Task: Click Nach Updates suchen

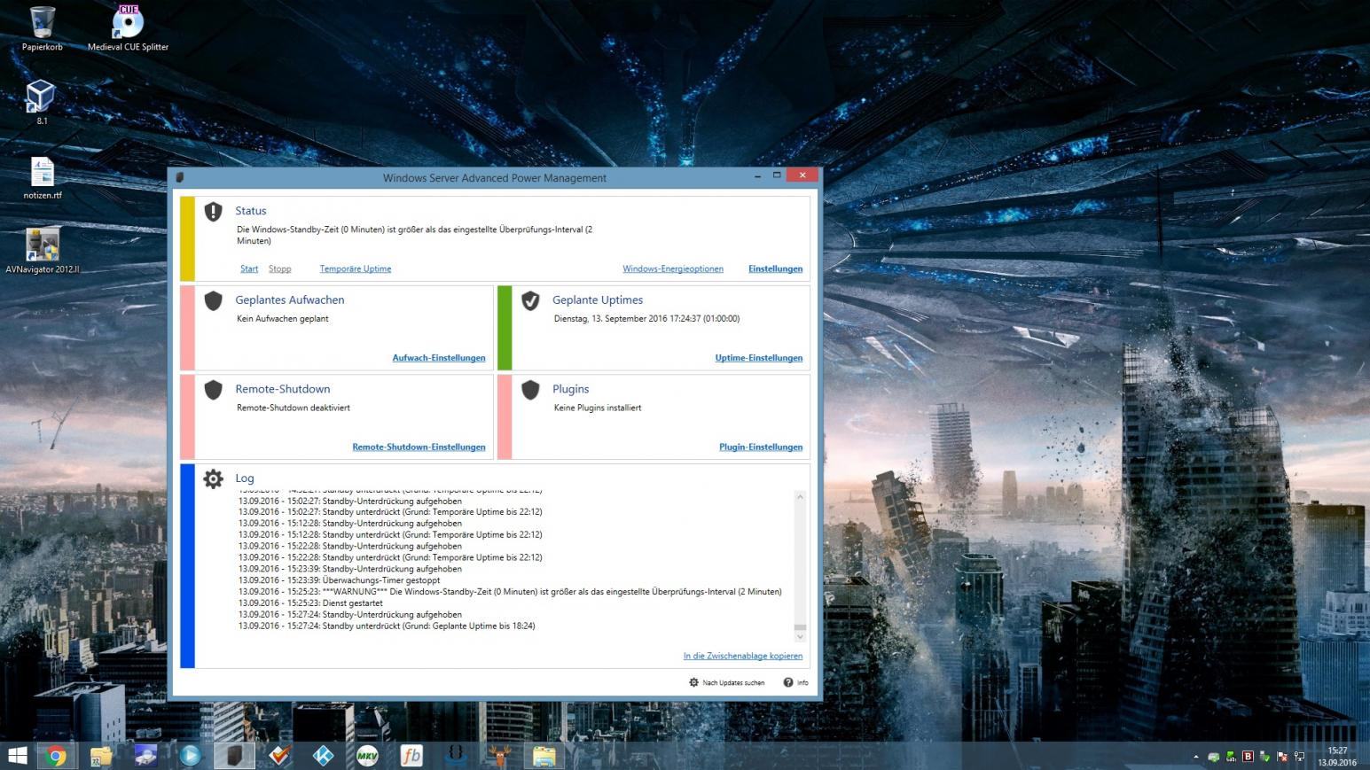Action: pos(726,682)
